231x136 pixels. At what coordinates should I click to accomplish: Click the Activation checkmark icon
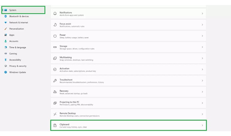(55, 69)
